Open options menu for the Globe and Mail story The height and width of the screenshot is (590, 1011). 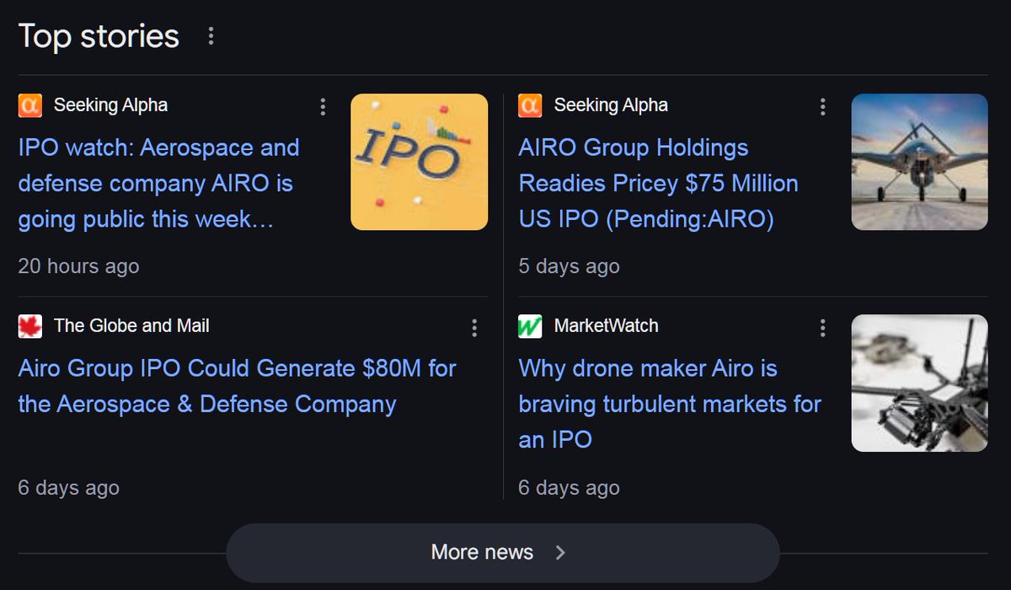[x=473, y=327]
